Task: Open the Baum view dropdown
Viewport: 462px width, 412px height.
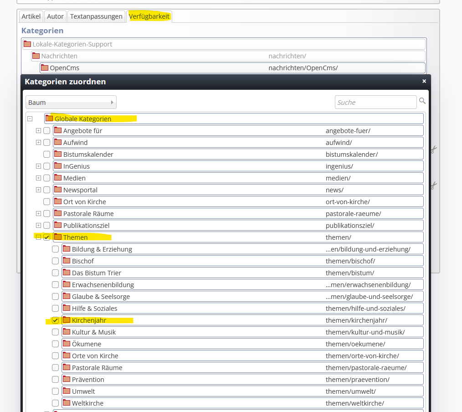Action: (71, 103)
